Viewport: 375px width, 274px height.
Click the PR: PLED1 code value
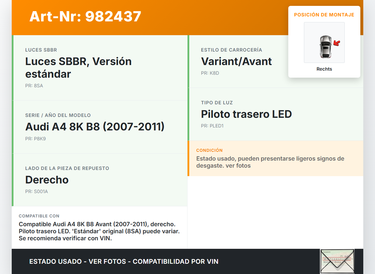(x=212, y=125)
